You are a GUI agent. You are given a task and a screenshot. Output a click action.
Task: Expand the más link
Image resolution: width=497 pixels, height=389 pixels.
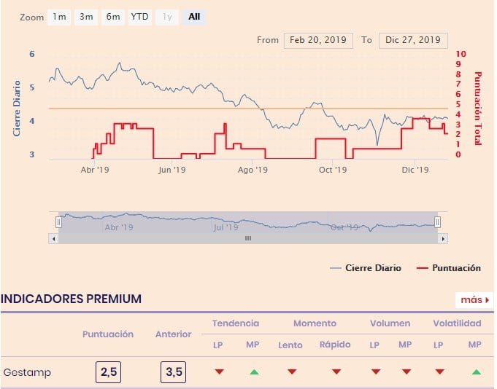[474, 299]
